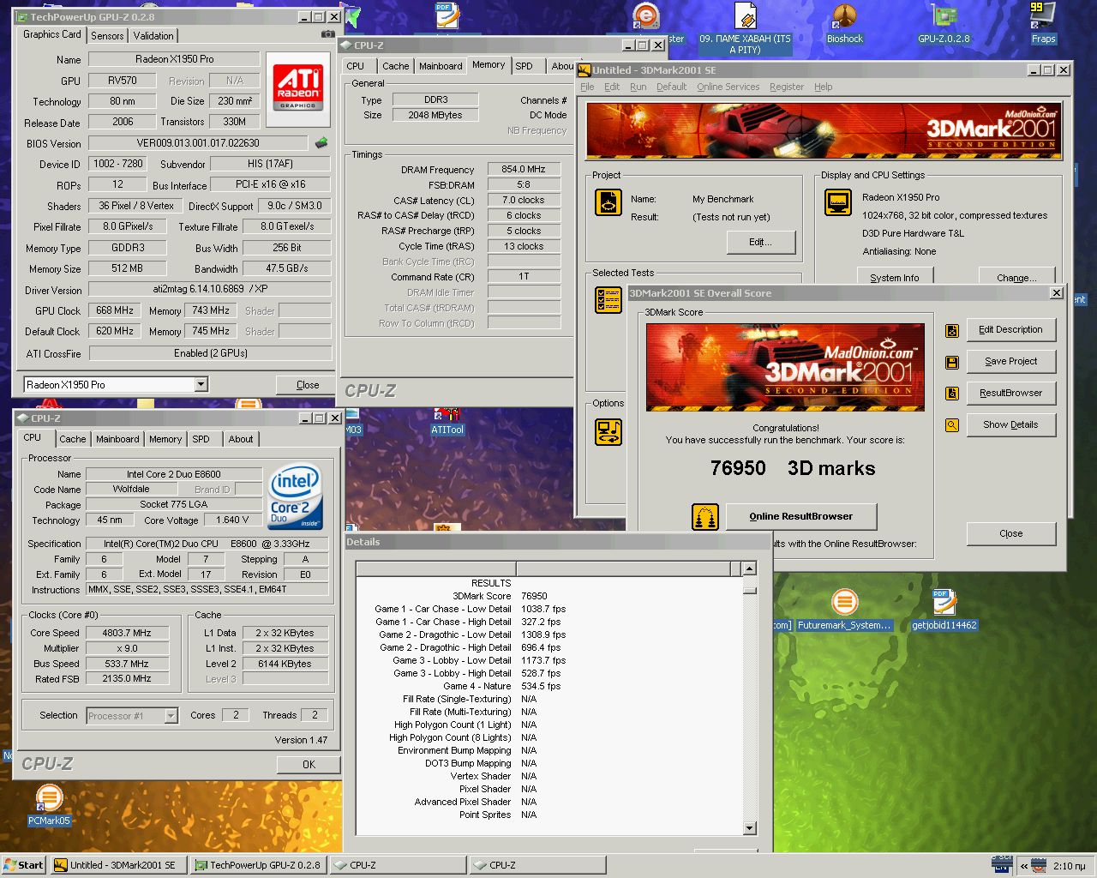
Task: Click the Online ResultBrowser button
Action: [801, 516]
